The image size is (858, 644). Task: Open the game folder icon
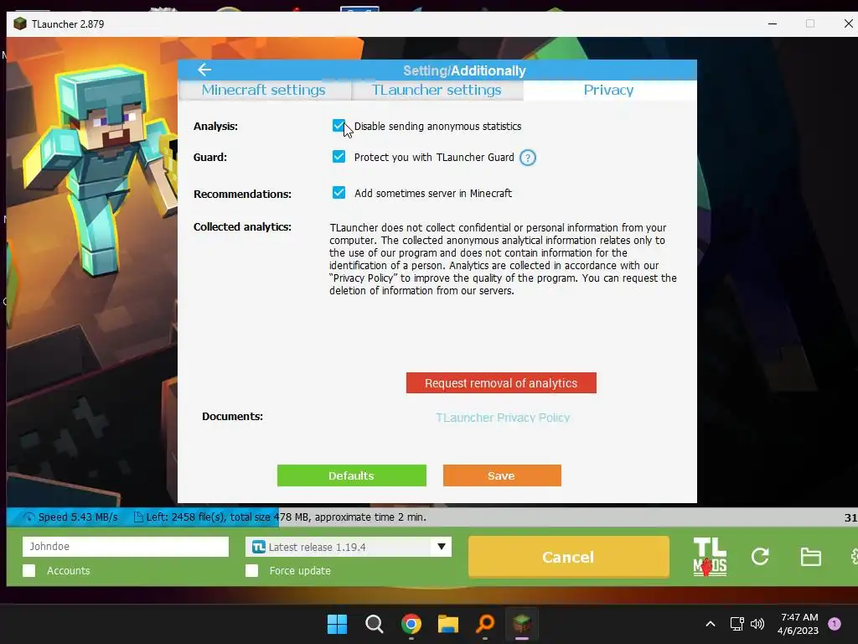point(810,557)
